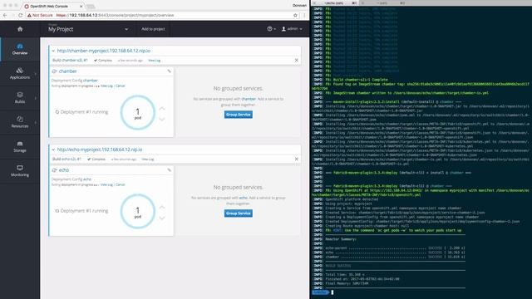Click the browser address bar URL

tap(115, 15)
